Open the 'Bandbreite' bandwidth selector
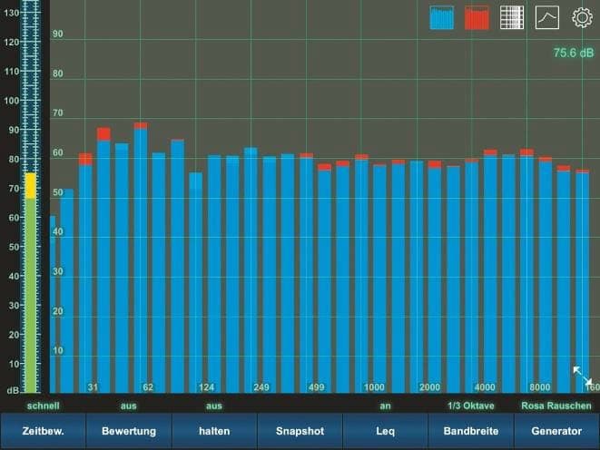This screenshot has height=450, width=600. click(x=470, y=431)
